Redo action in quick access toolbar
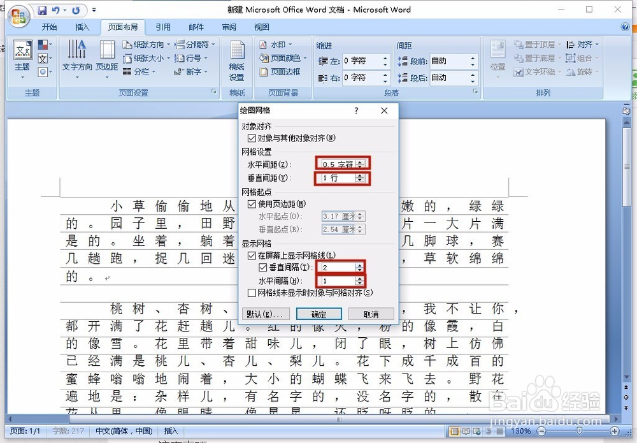 (76, 11)
